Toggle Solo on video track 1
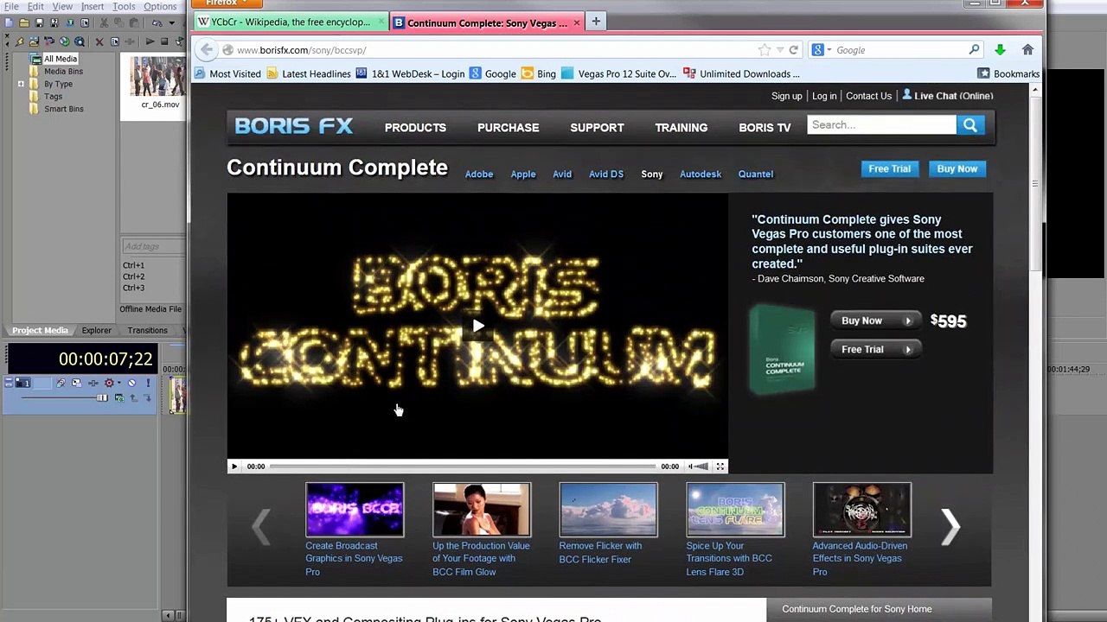Image resolution: width=1107 pixels, height=622 pixels. 146,383
